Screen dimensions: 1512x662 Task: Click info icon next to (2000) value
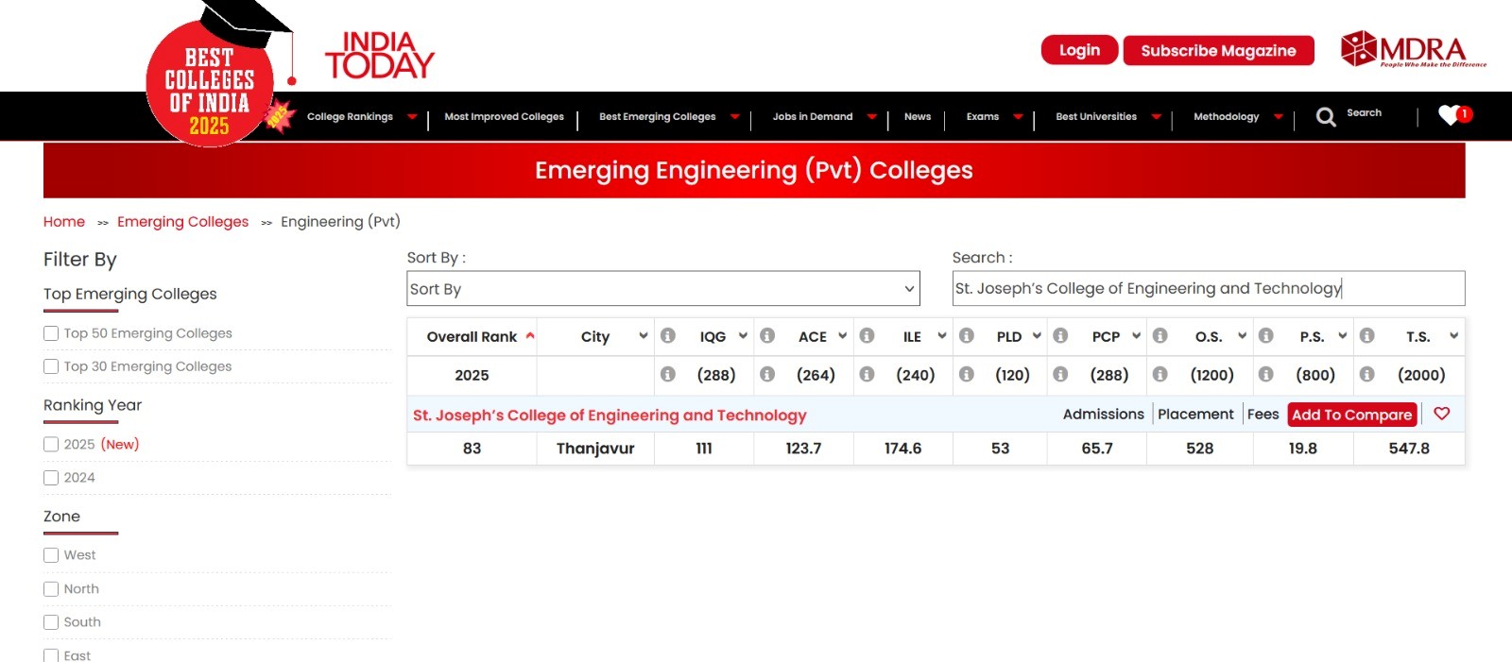click(x=1366, y=375)
